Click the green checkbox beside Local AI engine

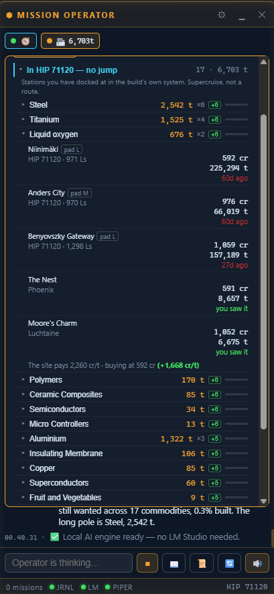click(x=55, y=536)
